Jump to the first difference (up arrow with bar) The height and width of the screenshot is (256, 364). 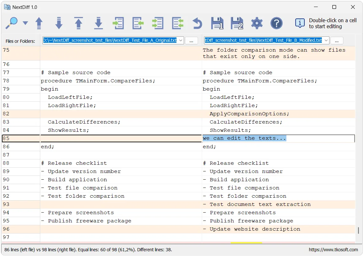pos(79,23)
